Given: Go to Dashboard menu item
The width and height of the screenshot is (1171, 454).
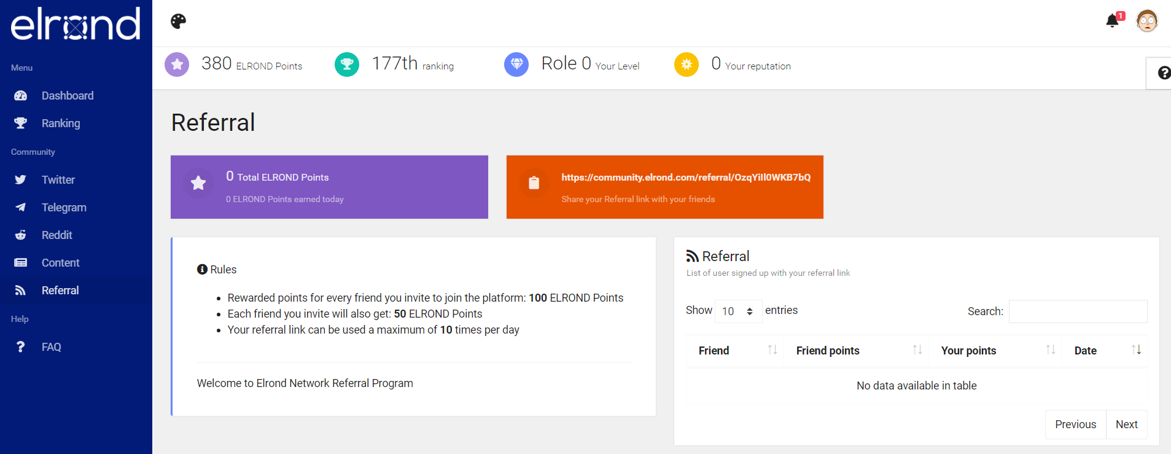Looking at the screenshot, I should point(76,96).
